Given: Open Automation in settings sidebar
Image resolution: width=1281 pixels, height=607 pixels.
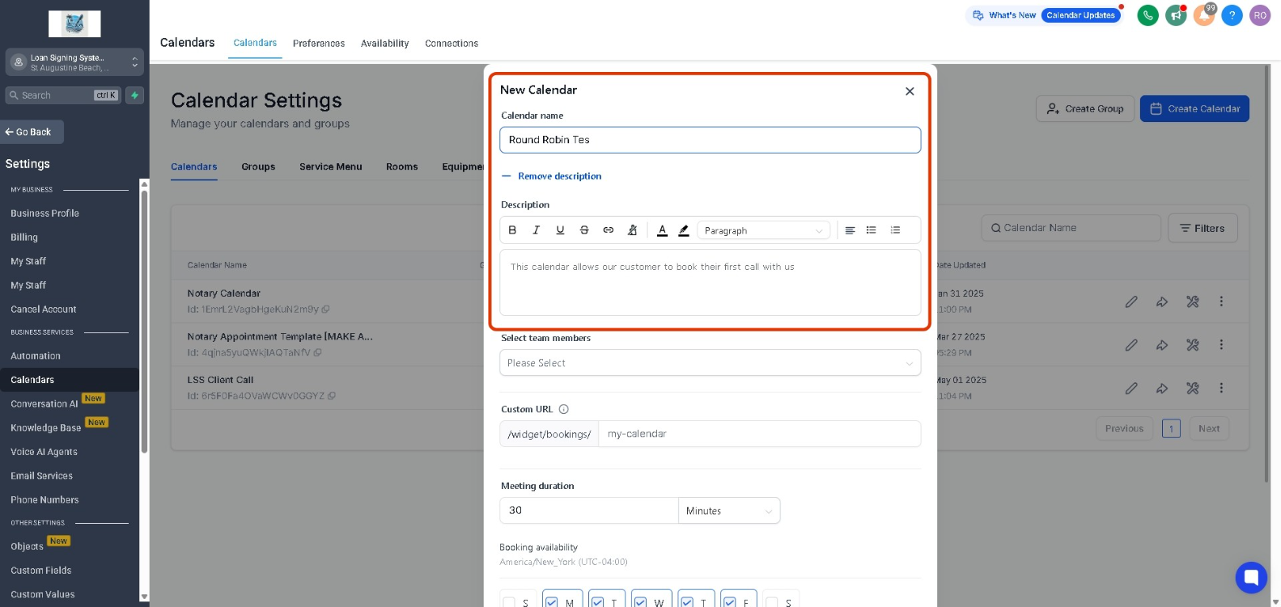Looking at the screenshot, I should tap(36, 356).
